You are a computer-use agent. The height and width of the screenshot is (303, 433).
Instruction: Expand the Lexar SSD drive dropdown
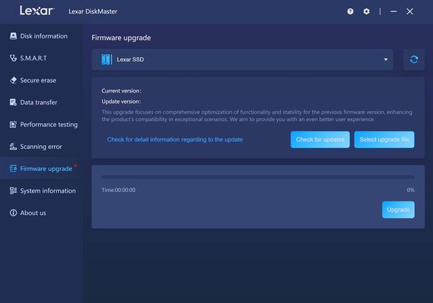tap(244, 60)
